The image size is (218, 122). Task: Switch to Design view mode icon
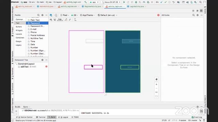(201, 11)
